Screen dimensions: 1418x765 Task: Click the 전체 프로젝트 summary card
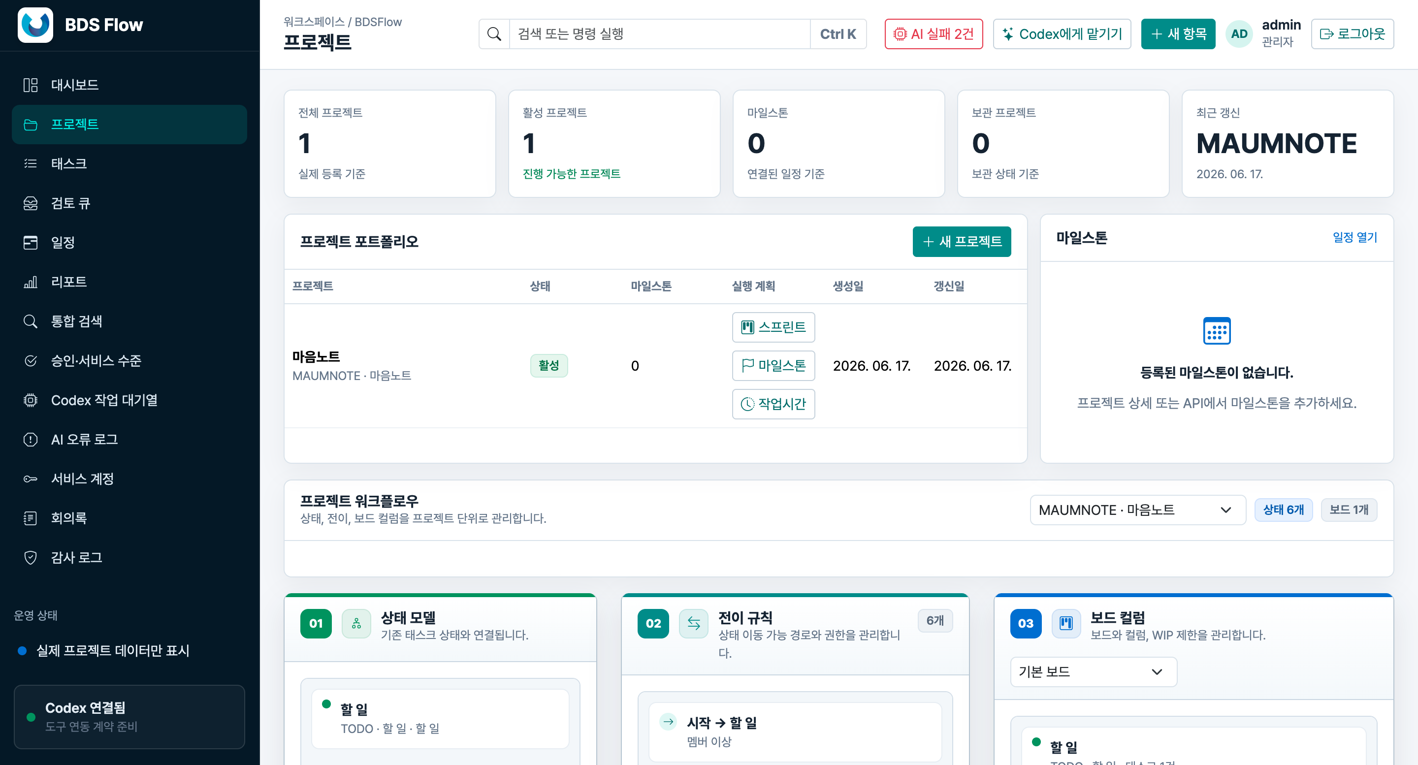390,144
